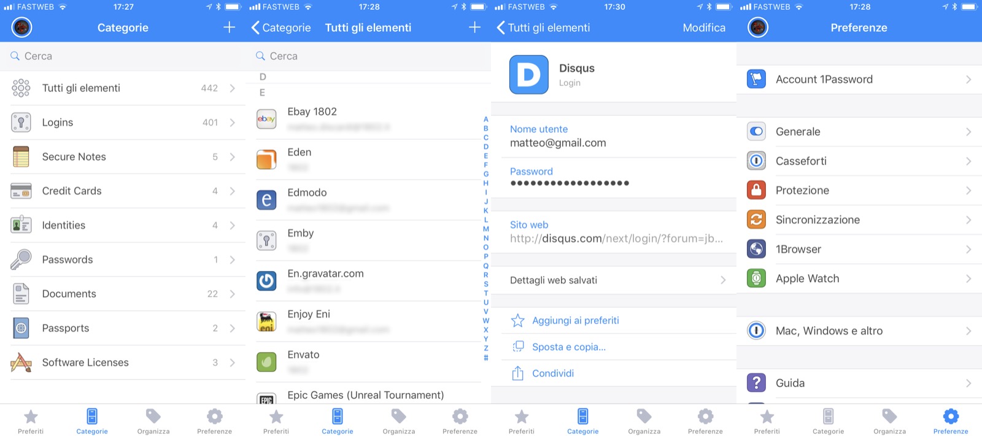Tap the Condividi share icon
The image size is (982, 436).
pyautogui.click(x=518, y=373)
